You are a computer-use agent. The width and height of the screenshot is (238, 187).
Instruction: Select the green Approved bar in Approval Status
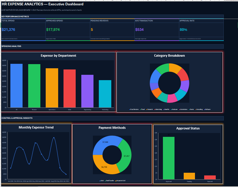click(169, 158)
